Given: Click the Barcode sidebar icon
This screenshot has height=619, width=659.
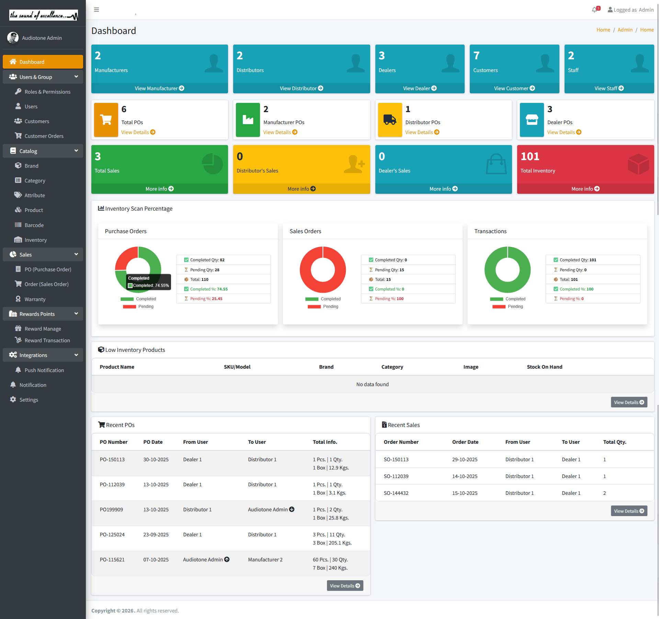Looking at the screenshot, I should pyautogui.click(x=18, y=225).
